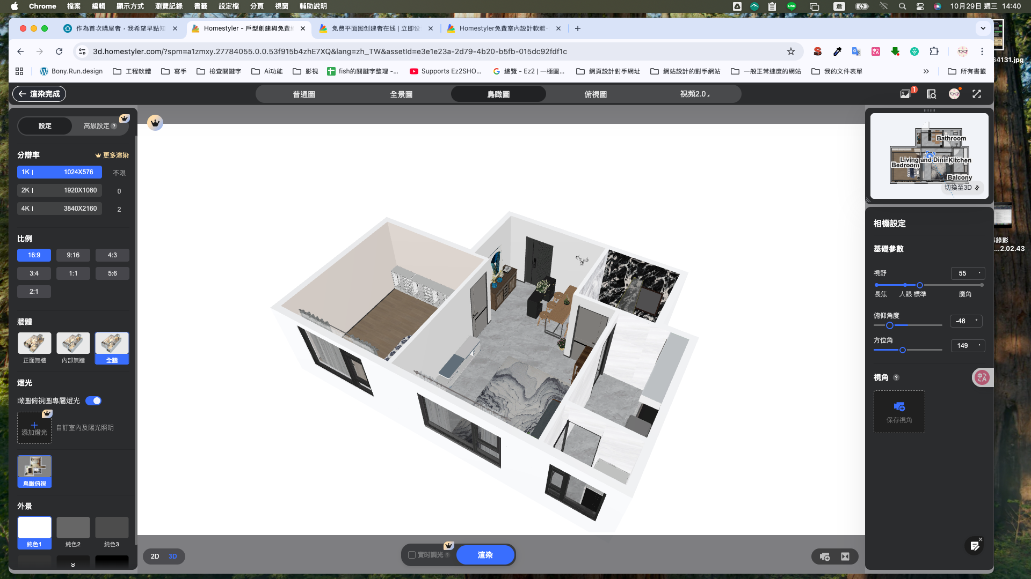Viewport: 1031px width, 579px height.
Task: Open the 視野 field of view dropdown
Action: pos(968,273)
